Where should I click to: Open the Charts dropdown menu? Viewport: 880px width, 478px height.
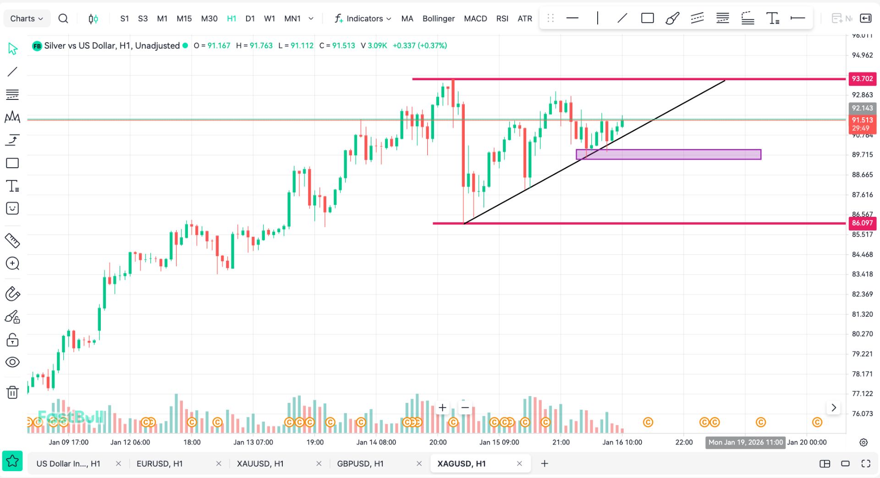(x=27, y=18)
